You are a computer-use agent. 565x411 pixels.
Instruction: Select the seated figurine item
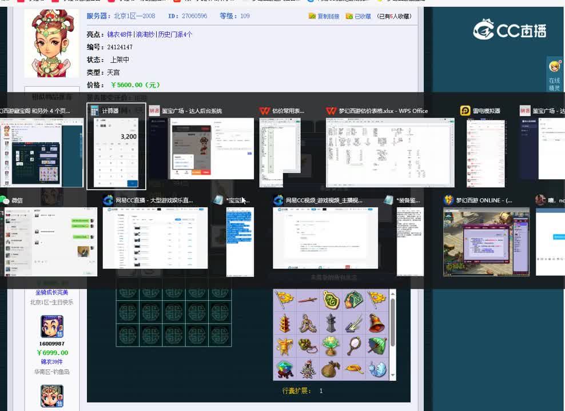[307, 323]
